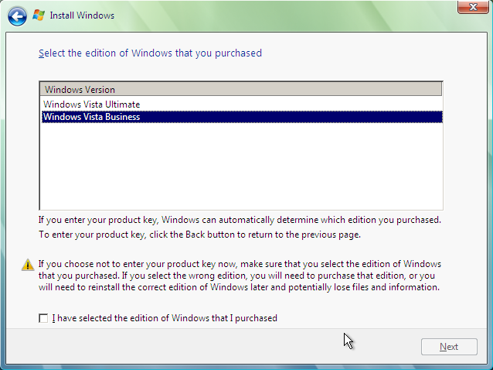Click the "I have selected the edition" label

point(164,318)
